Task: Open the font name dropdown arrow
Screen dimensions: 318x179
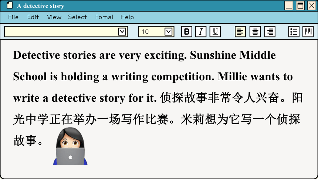Action: [122, 32]
